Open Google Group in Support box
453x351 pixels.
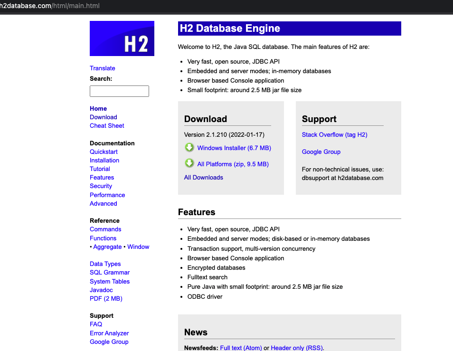321,152
